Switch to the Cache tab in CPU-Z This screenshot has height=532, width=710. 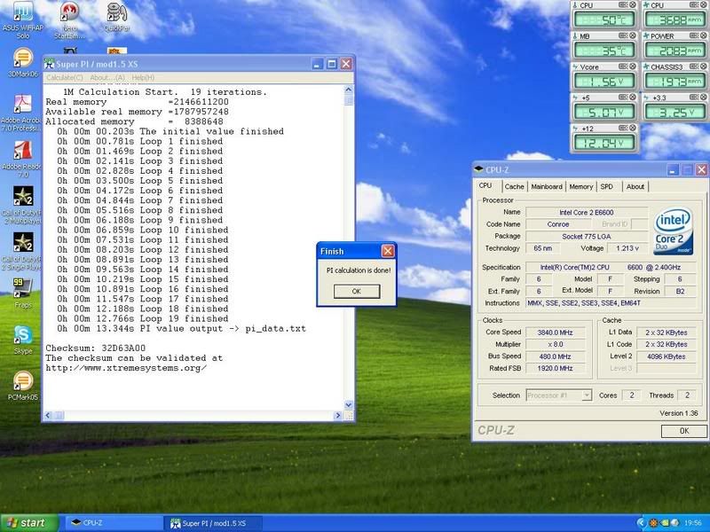point(514,186)
